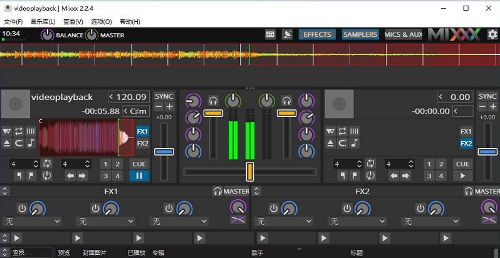Jump forward with the beatjump right arrow on left deck
Viewport: 500px width, 258px height.
tap(82, 176)
